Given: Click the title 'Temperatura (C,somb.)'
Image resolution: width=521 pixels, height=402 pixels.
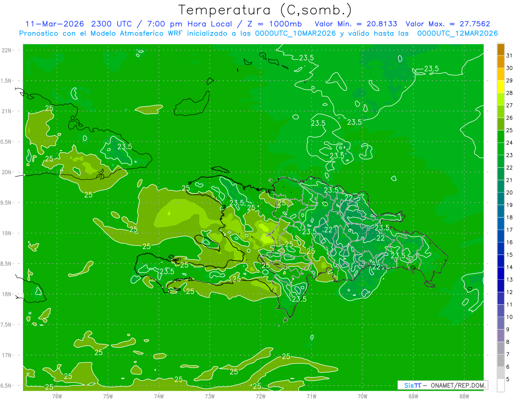Looking at the screenshot, I should pos(265,10).
